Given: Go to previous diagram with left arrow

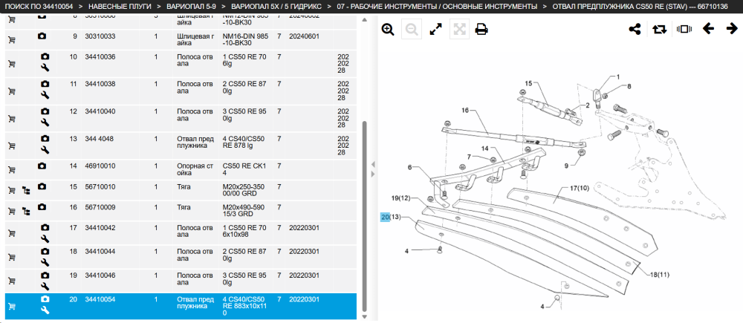Looking at the screenshot, I should (x=708, y=29).
